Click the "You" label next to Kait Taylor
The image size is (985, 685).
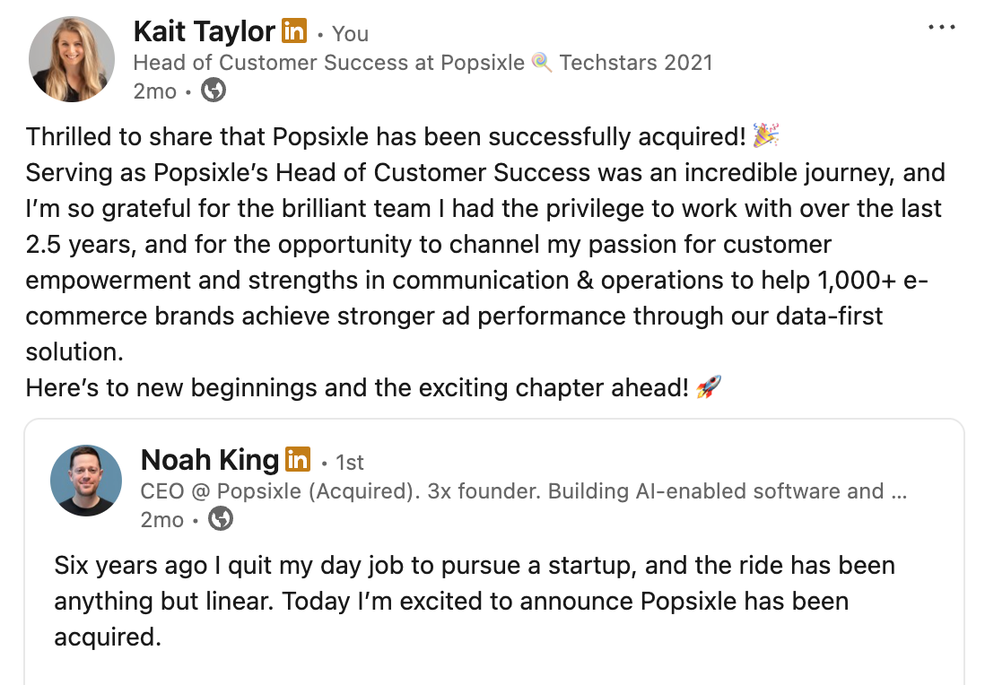350,34
